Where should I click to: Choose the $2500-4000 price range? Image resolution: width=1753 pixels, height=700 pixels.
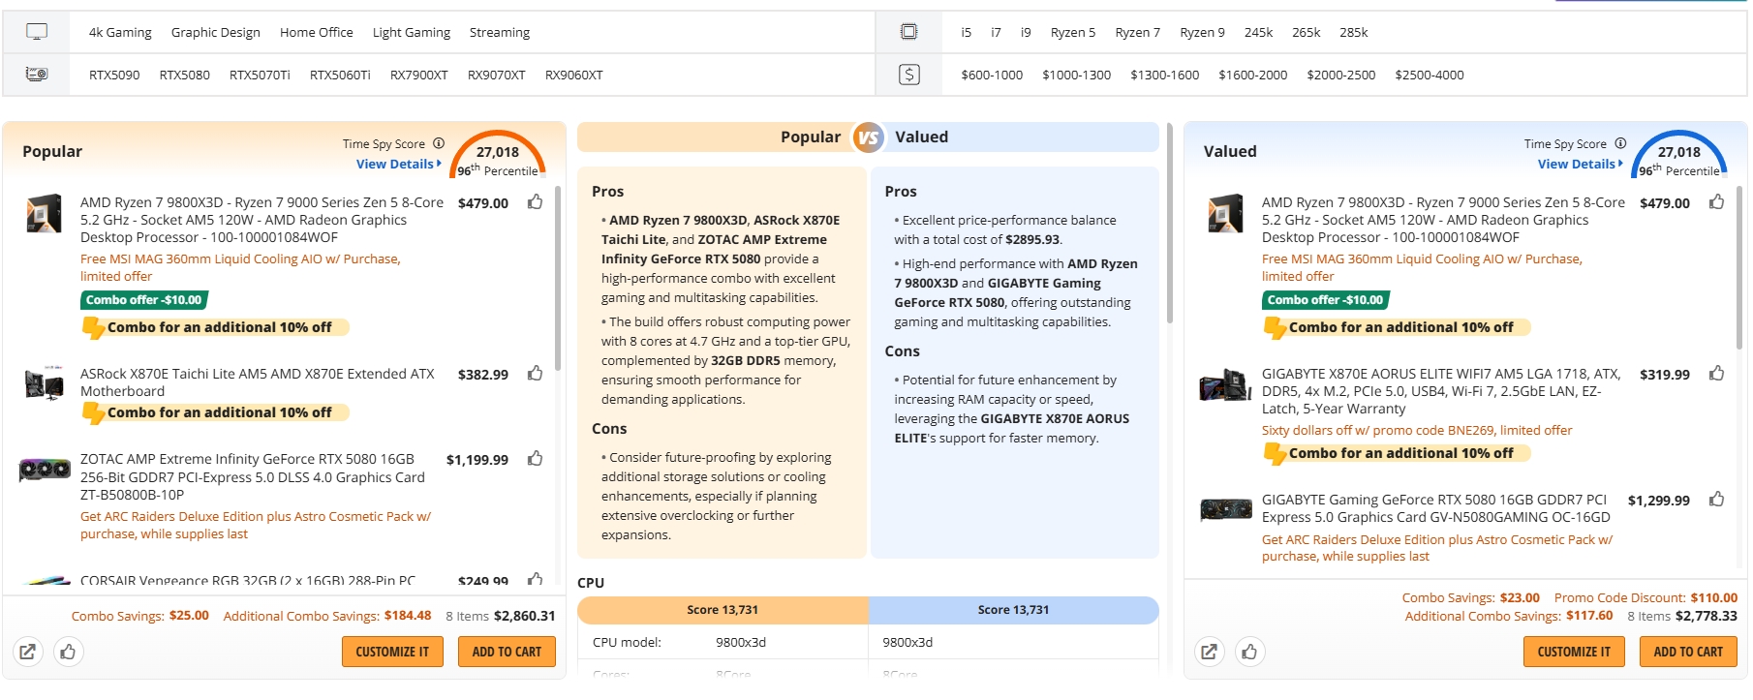1429,75
